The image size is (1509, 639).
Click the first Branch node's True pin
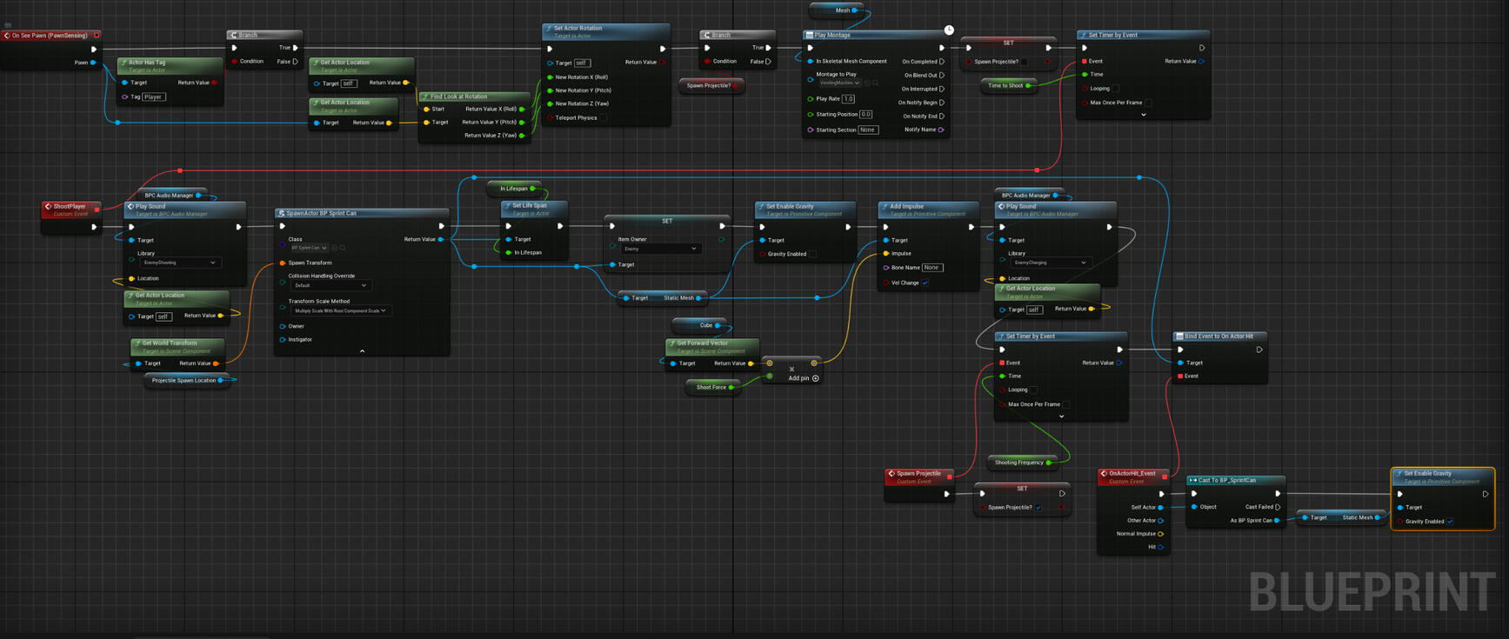tap(296, 48)
